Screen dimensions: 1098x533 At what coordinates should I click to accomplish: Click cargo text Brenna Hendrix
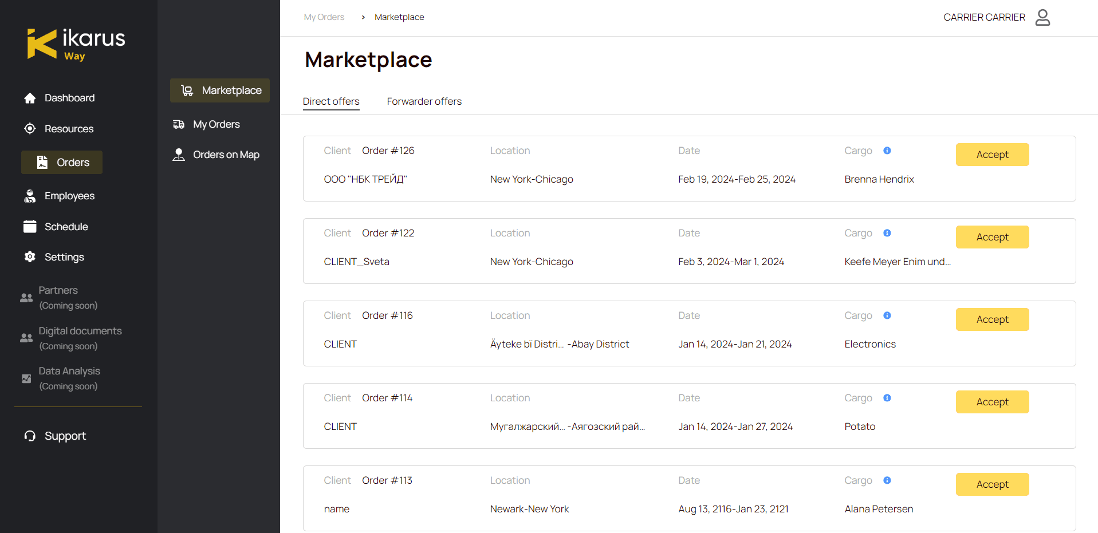coord(879,179)
